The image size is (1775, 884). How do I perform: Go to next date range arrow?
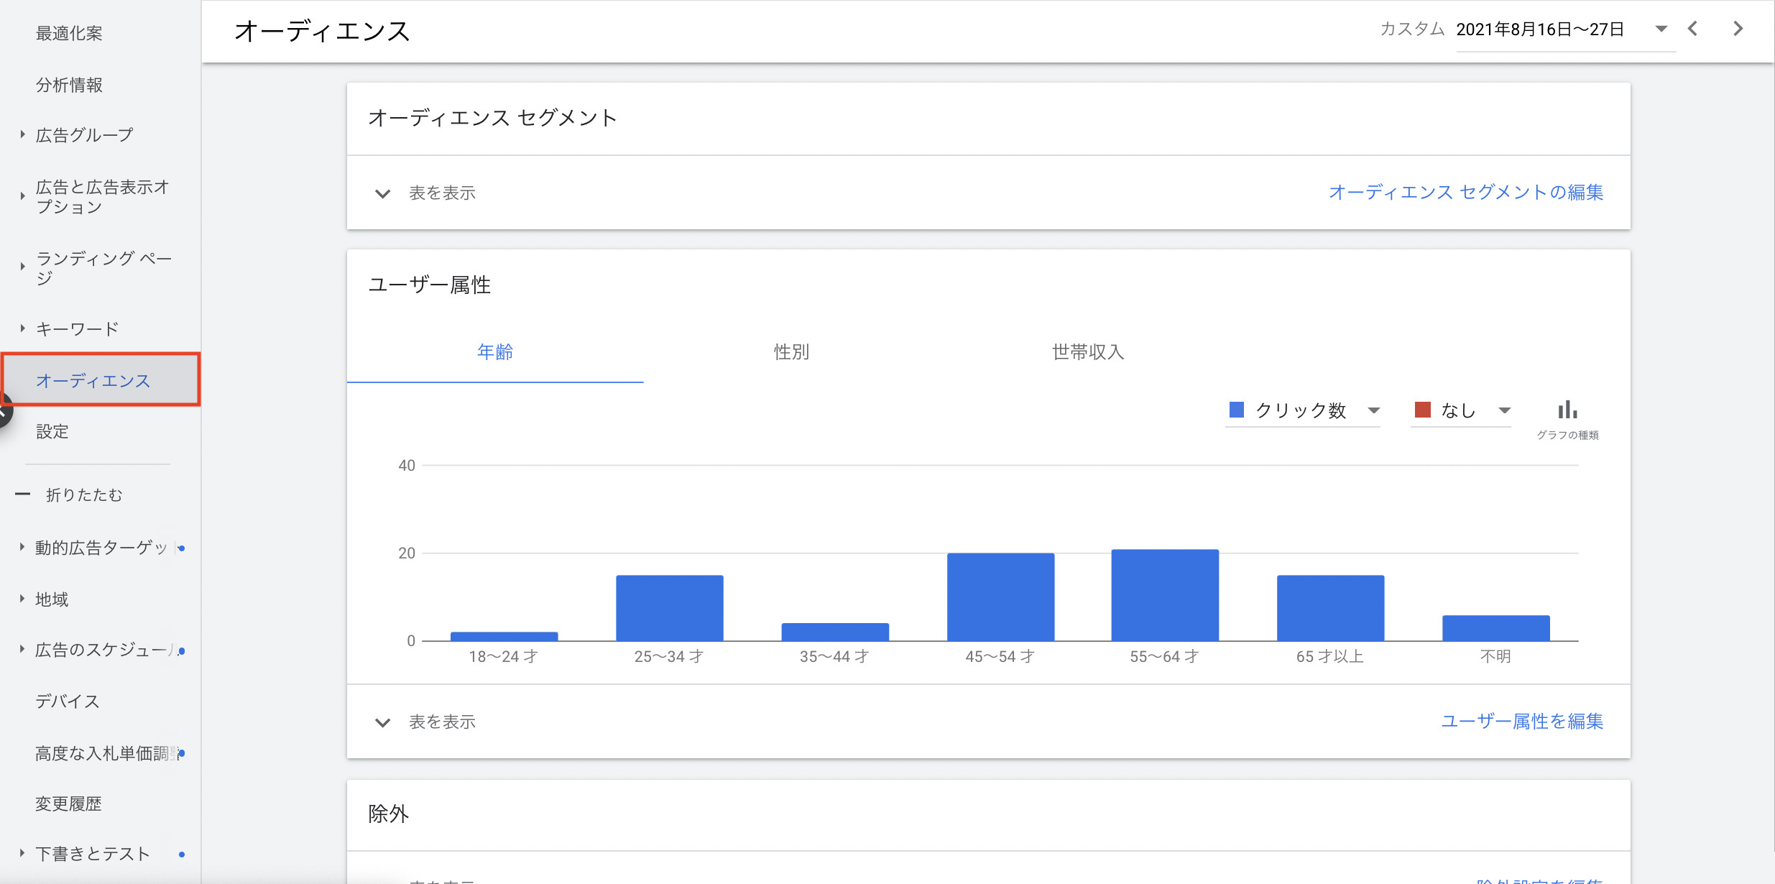(1738, 29)
